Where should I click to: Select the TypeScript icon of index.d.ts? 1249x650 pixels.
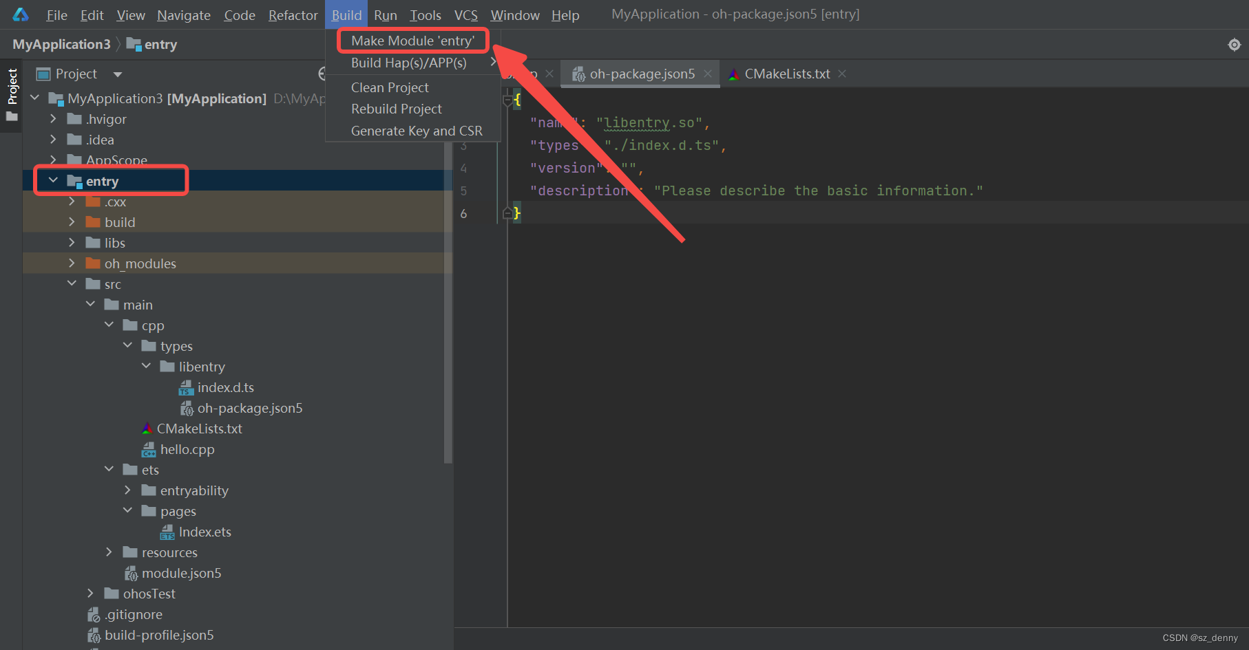185,387
